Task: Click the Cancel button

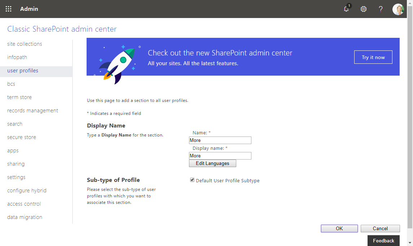Action: pos(380,229)
